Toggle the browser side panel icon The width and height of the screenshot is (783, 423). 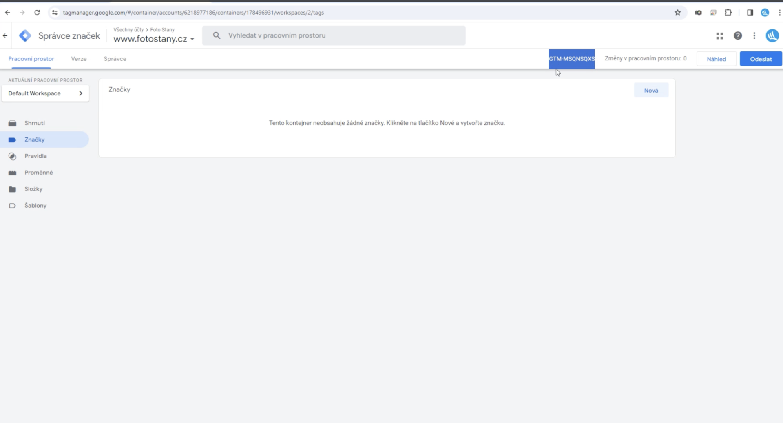[750, 13]
